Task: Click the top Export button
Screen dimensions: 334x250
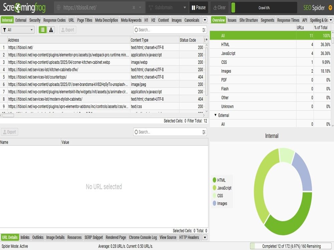Action: pos(67,30)
